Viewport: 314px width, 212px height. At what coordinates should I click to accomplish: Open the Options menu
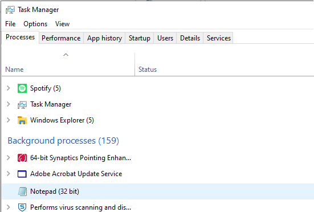click(35, 24)
